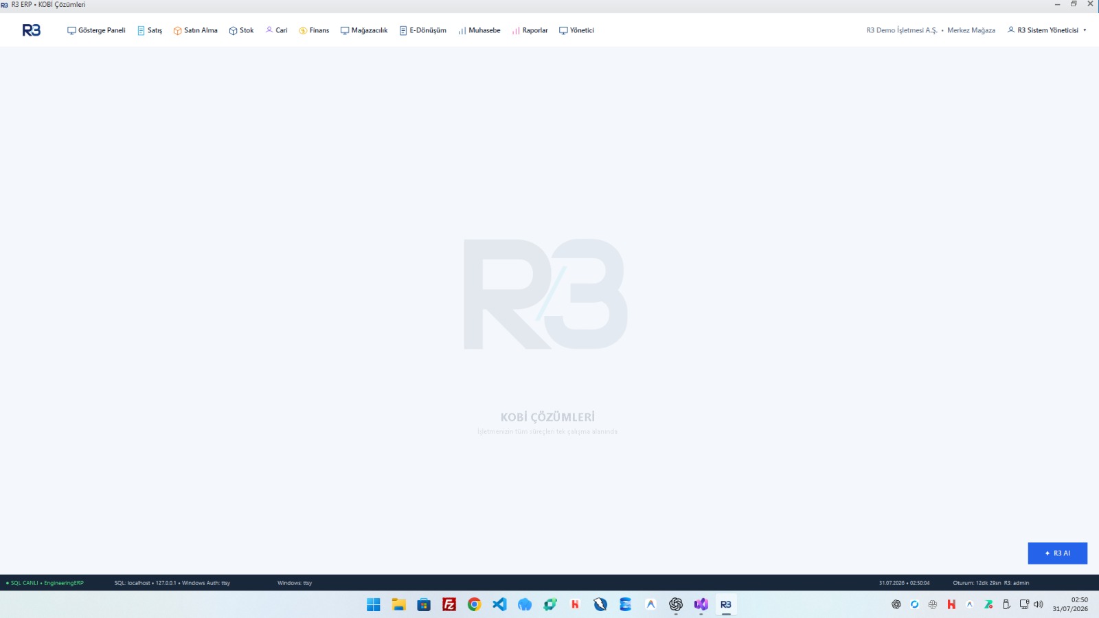Open the Cari menu
Viewport: 1099px width, 618px height.
(x=277, y=30)
